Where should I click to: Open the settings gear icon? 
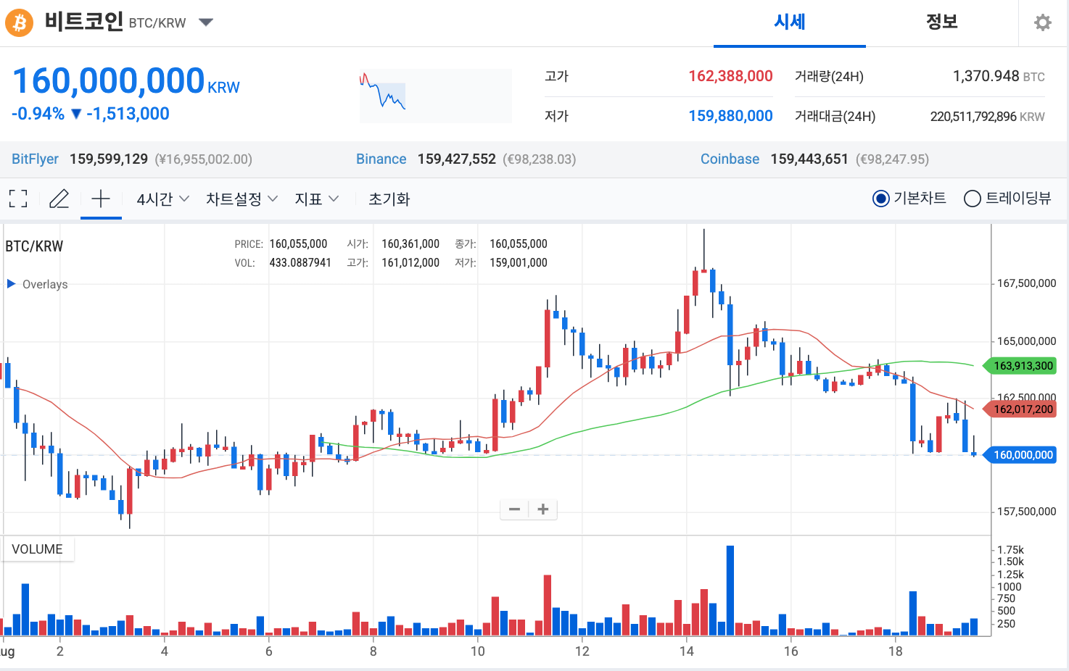point(1042,22)
